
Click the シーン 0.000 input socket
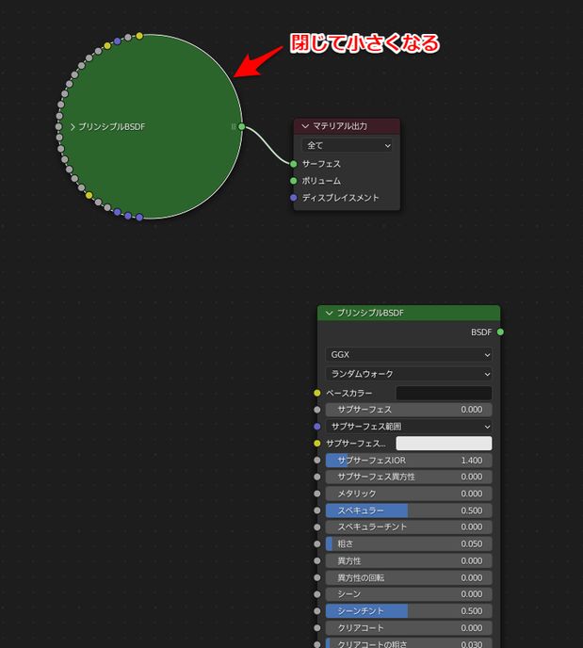[316, 594]
